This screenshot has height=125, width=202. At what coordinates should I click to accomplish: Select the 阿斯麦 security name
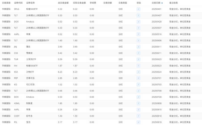pos(29,103)
